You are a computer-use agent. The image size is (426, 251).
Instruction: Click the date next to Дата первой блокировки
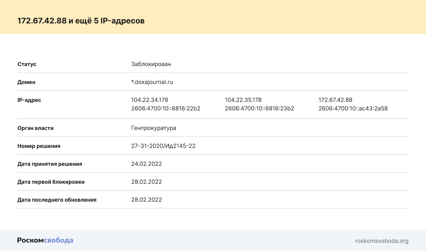click(147, 182)
